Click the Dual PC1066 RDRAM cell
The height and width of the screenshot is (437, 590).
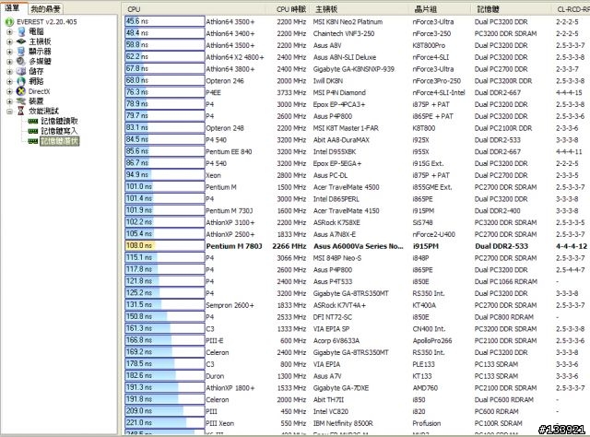click(506, 281)
